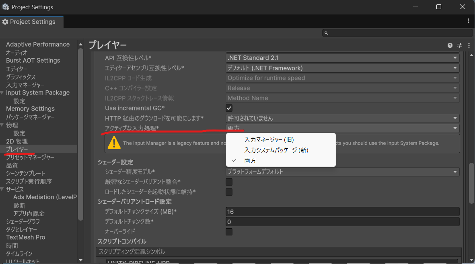Open the preset selector for Player settings
This screenshot has width=475, height=264.
click(x=459, y=45)
